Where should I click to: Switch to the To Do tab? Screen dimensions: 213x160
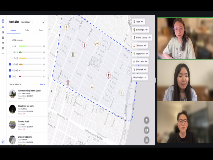(27, 30)
